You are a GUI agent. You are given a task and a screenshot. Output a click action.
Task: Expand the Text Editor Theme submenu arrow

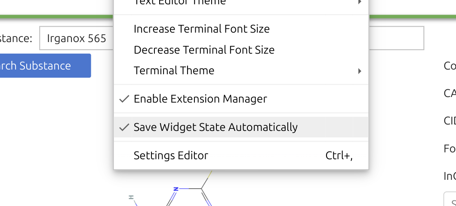(x=360, y=2)
